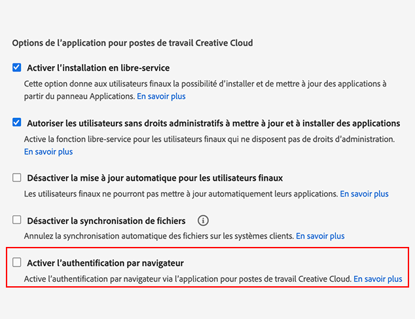The width and height of the screenshot is (415, 319).
Task: Click the 'Activer l'authentification par navigateur' label text
Action: [x=105, y=263]
